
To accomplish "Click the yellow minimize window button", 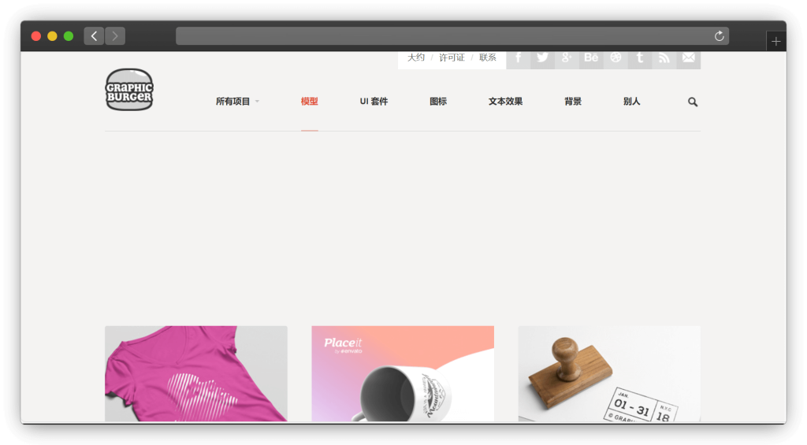I will tap(52, 36).
